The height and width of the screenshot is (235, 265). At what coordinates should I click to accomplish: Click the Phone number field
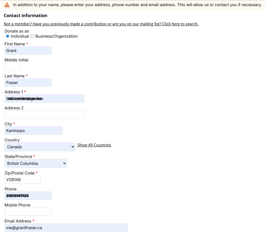[28, 196]
